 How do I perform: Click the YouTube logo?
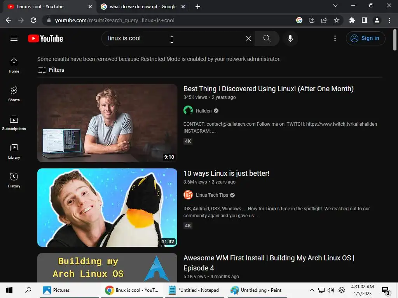click(x=45, y=38)
